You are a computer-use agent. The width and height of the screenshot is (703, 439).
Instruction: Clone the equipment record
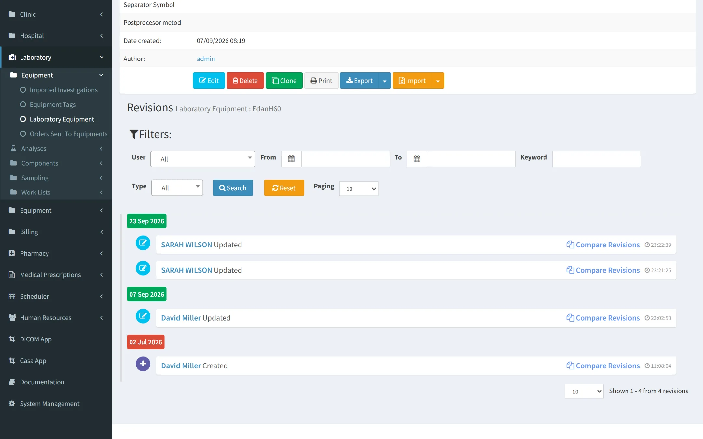tap(284, 80)
